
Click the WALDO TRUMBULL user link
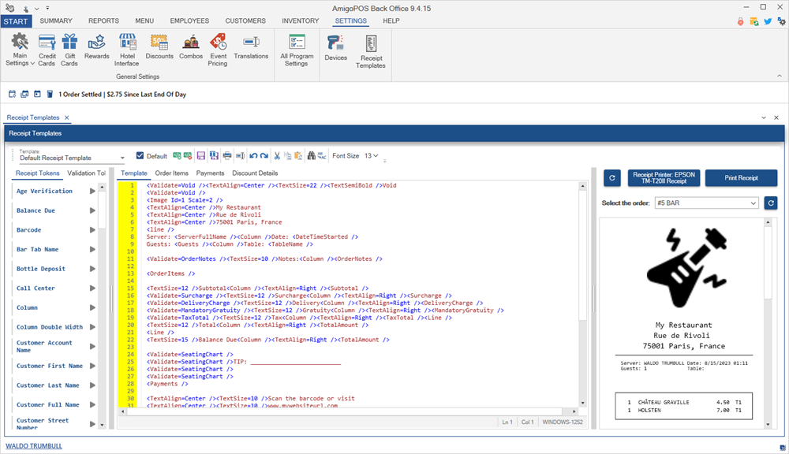click(x=34, y=446)
